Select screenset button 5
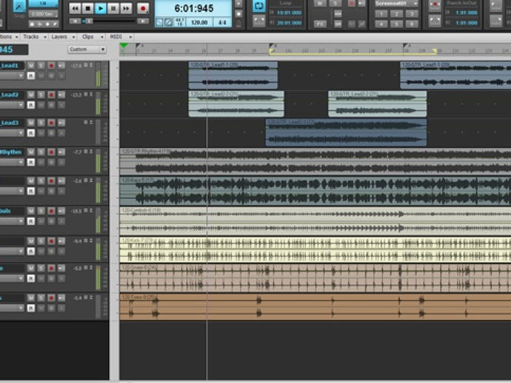This screenshot has width=511, height=383. click(x=397, y=24)
